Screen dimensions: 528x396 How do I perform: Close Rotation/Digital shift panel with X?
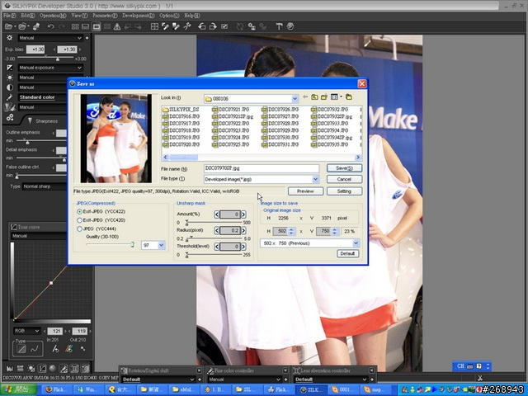(199, 370)
